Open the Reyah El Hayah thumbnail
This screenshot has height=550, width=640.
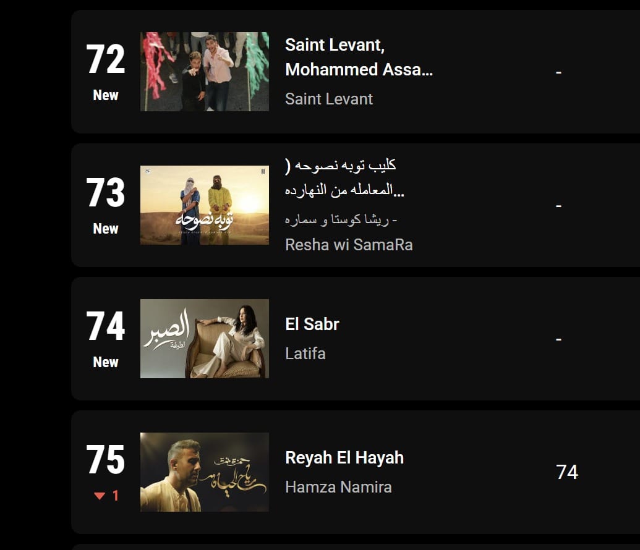(x=205, y=472)
